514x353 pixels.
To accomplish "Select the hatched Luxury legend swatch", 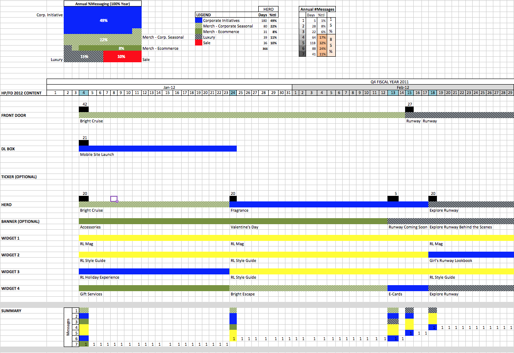I will 198,37.
